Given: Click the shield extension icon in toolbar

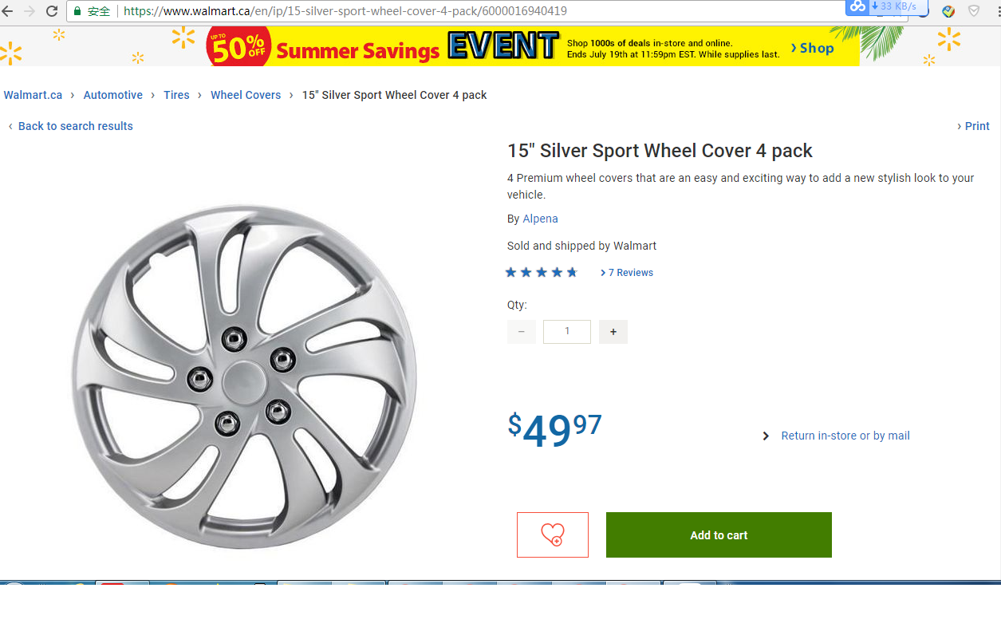Looking at the screenshot, I should point(974,11).
